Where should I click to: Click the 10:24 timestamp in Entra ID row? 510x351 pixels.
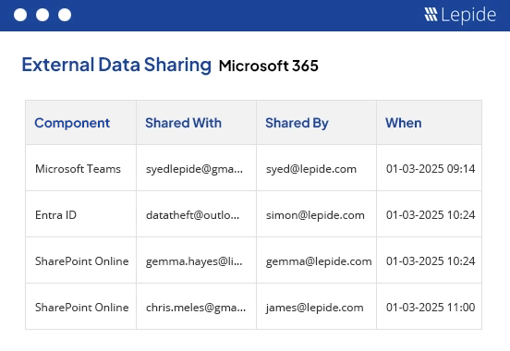pyautogui.click(x=431, y=215)
